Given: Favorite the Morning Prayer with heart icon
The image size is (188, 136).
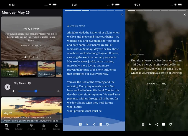Looking at the screenshot, I should [x=108, y=124].
